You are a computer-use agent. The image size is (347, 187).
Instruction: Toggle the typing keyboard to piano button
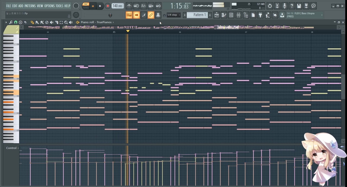coord(129,15)
